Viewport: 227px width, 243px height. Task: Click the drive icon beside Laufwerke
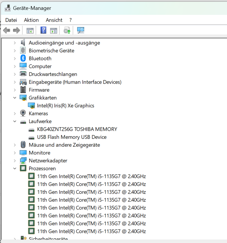point(23,122)
